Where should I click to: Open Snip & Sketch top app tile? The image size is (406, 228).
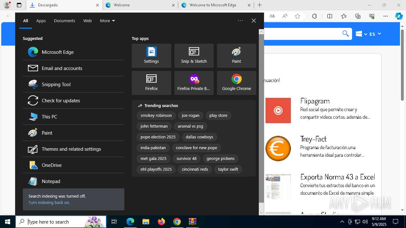194,56
